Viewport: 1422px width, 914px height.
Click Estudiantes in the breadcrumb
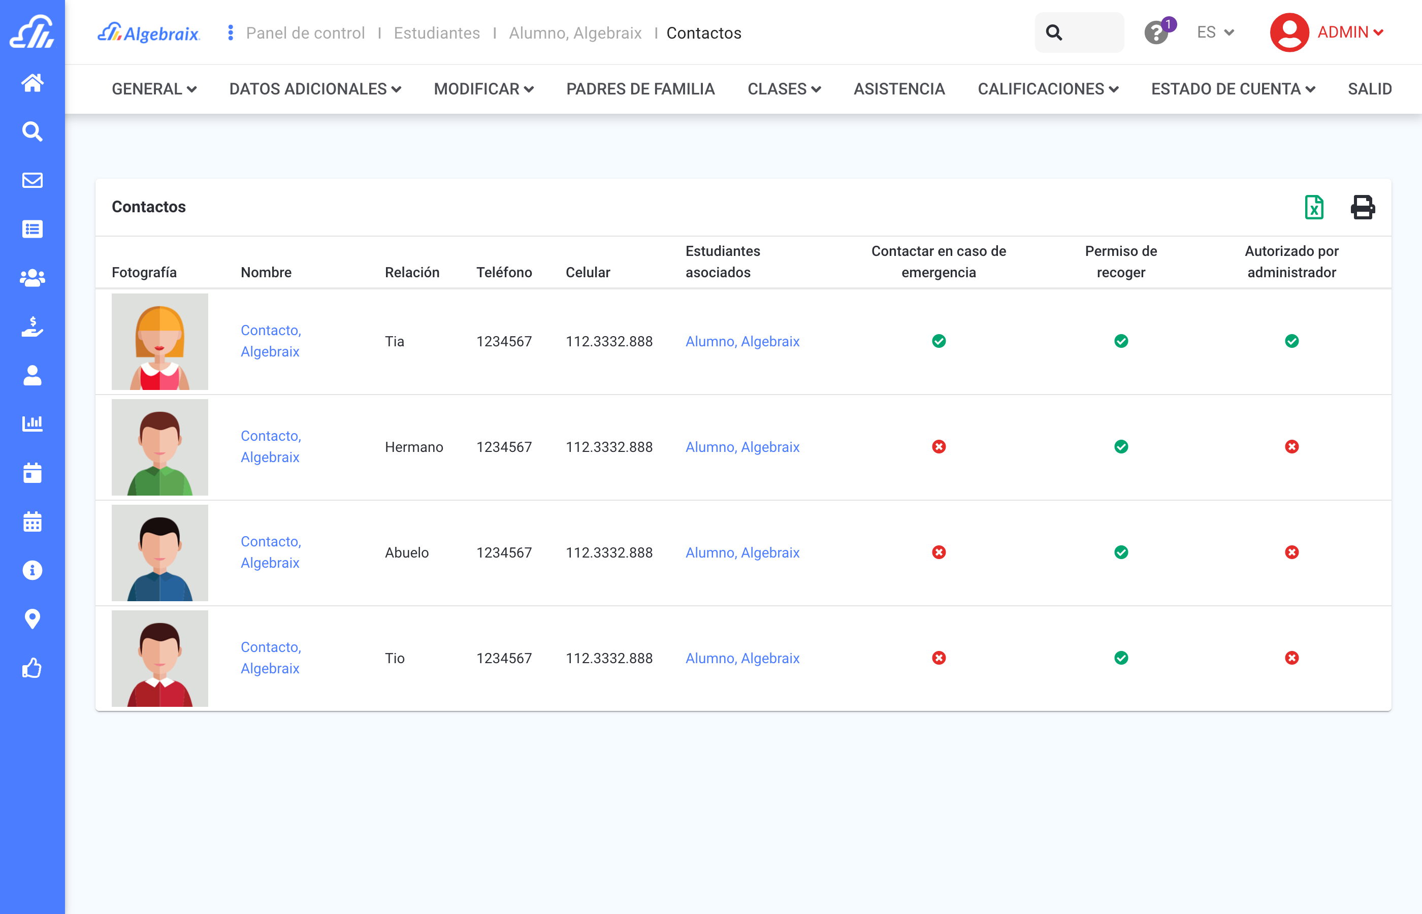(436, 33)
